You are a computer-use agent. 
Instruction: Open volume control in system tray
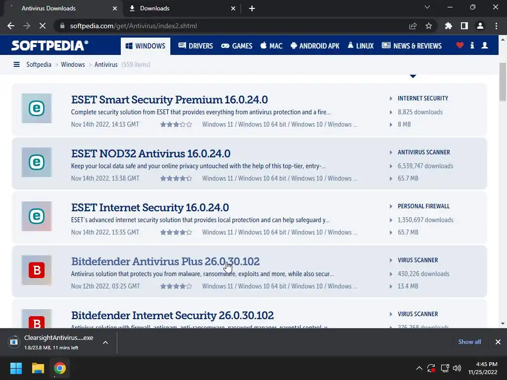click(x=457, y=368)
